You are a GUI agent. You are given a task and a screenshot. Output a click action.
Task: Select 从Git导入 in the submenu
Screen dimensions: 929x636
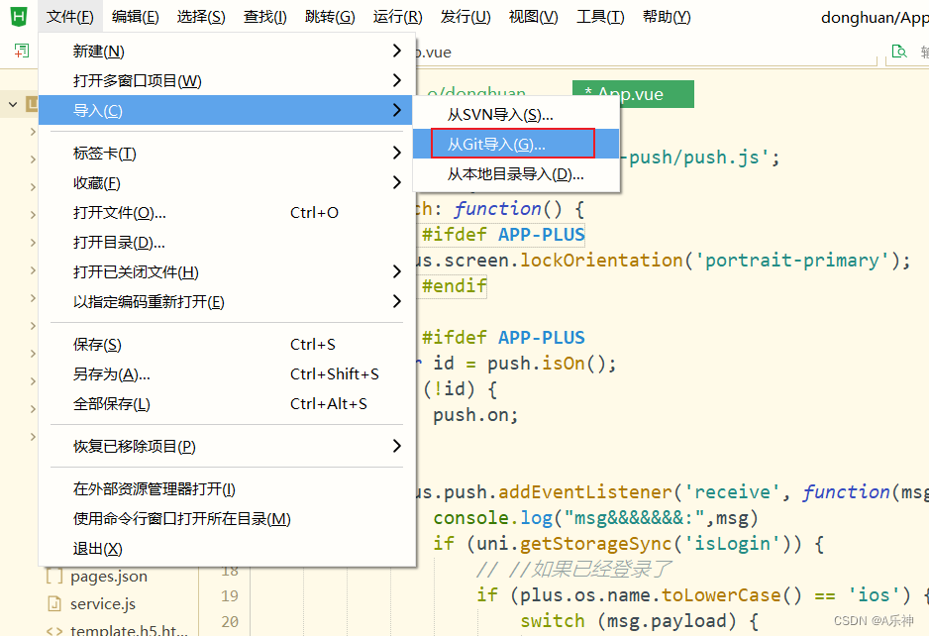coord(507,143)
